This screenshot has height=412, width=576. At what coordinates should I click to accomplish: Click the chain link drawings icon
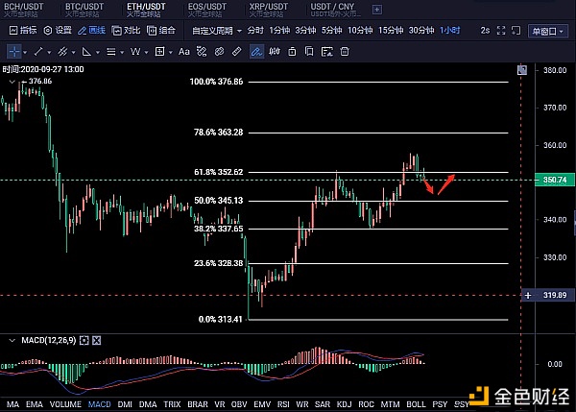[x=219, y=52]
